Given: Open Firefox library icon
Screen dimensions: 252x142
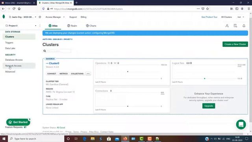Looking at the screenshot, I should click(x=232, y=9).
